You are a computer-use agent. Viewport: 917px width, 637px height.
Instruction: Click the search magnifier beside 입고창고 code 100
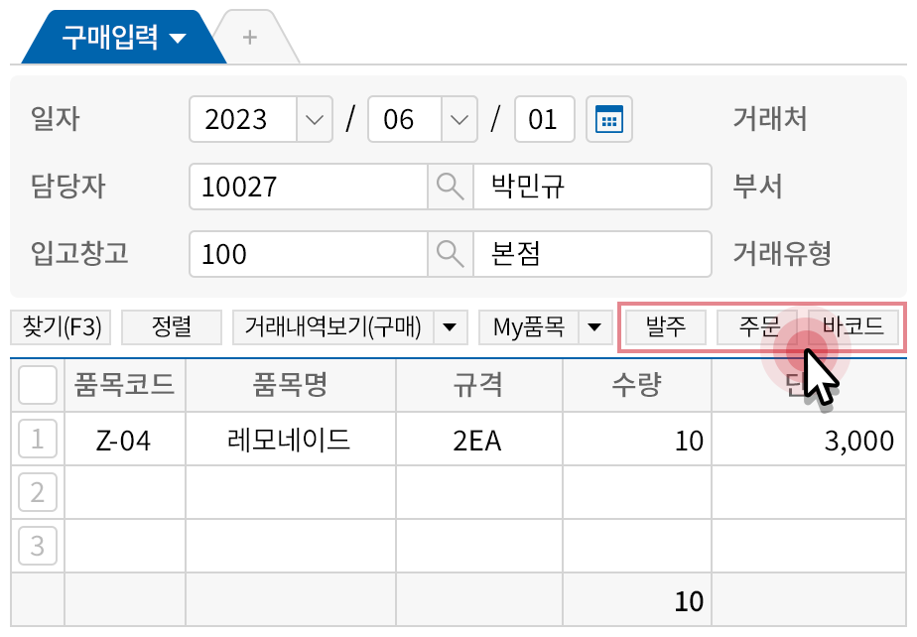click(450, 254)
